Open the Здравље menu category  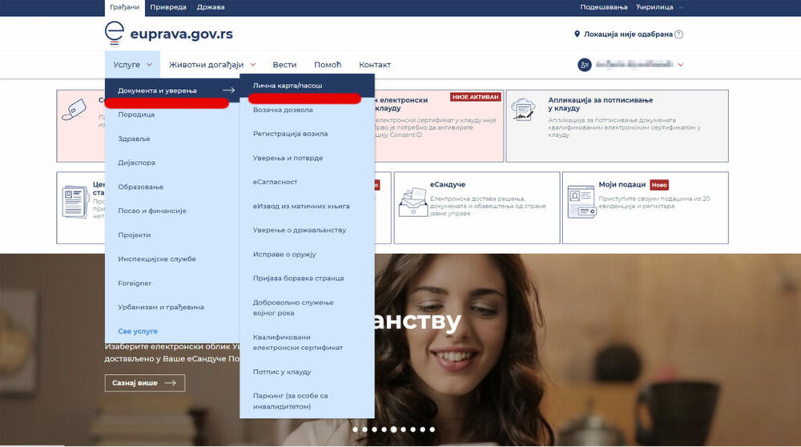(x=134, y=139)
